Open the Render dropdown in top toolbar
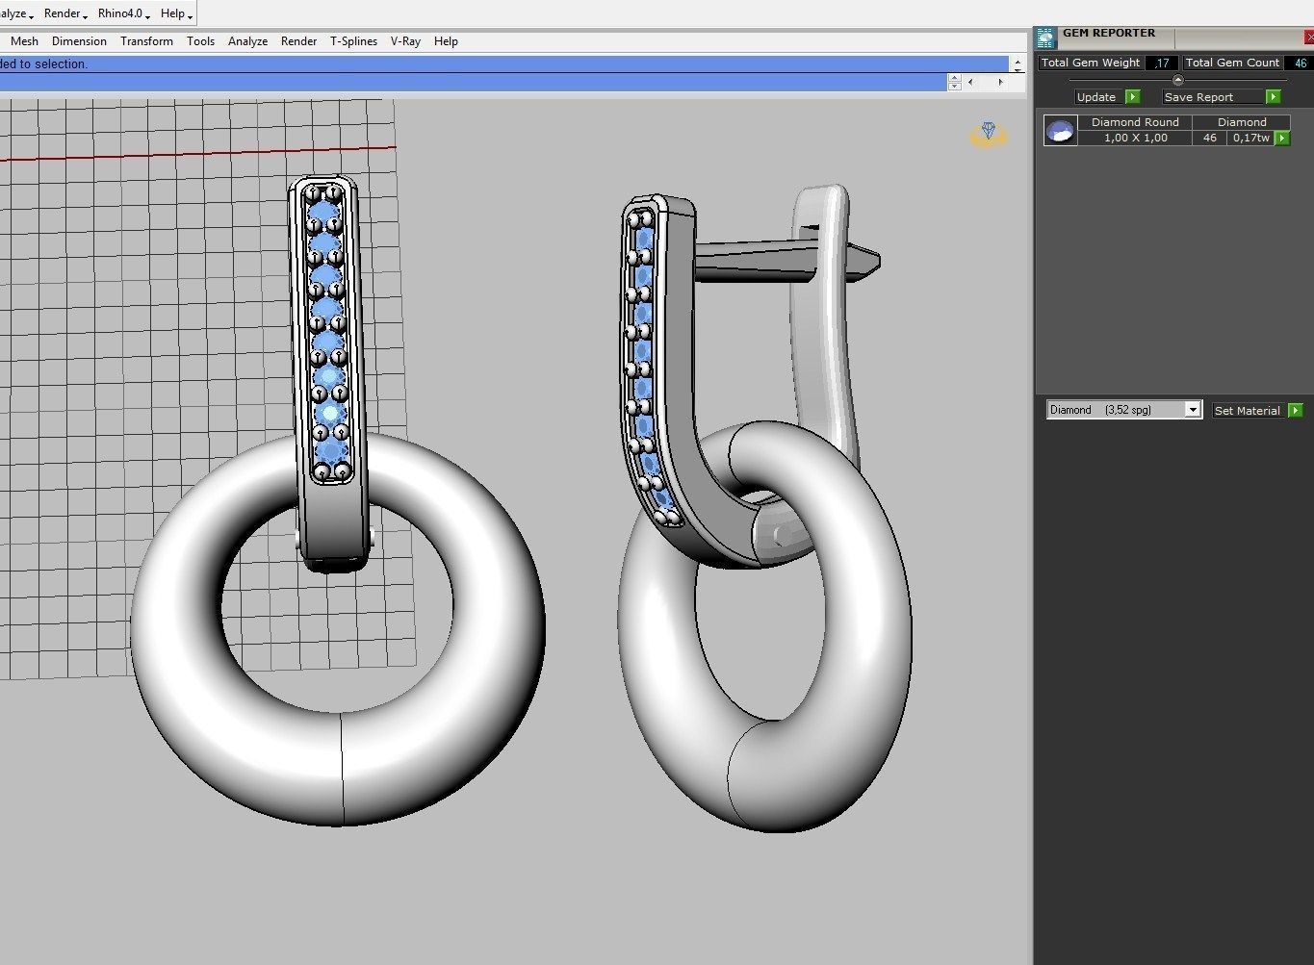 tap(65, 13)
